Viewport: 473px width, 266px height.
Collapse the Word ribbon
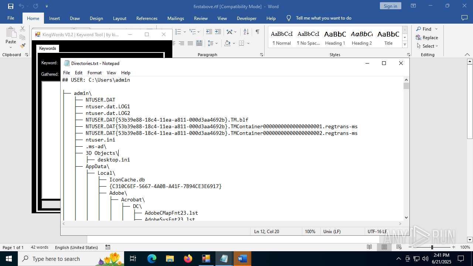coord(467,55)
